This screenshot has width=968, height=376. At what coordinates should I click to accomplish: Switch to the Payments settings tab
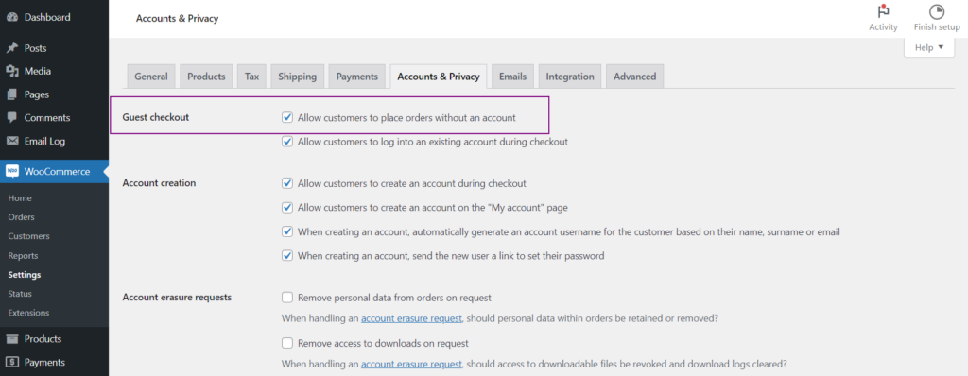pos(356,77)
